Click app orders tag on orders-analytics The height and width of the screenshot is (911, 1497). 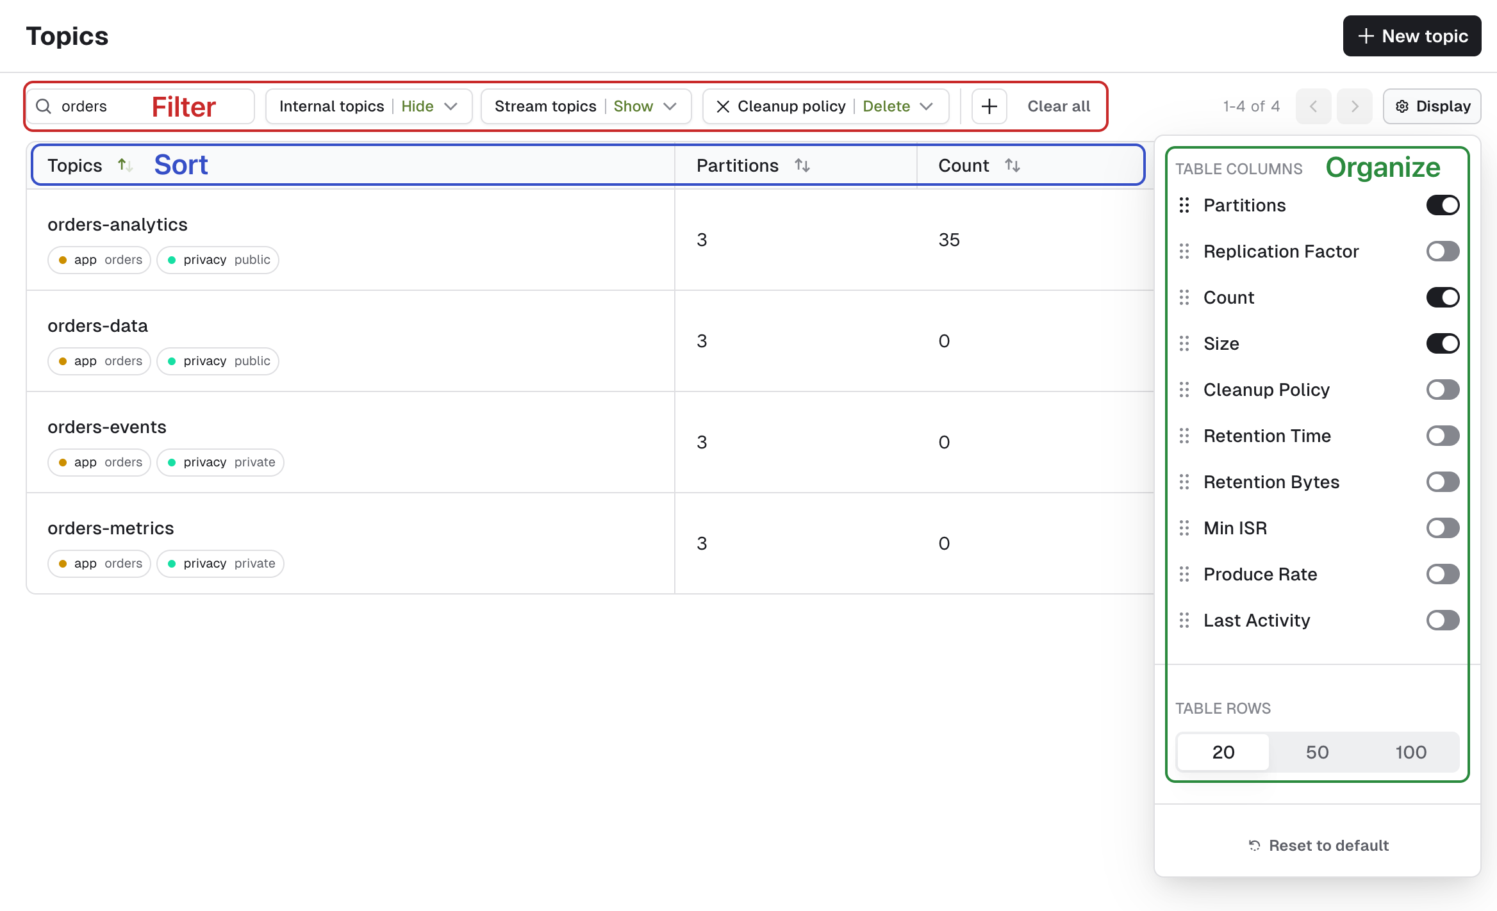pyautogui.click(x=99, y=260)
